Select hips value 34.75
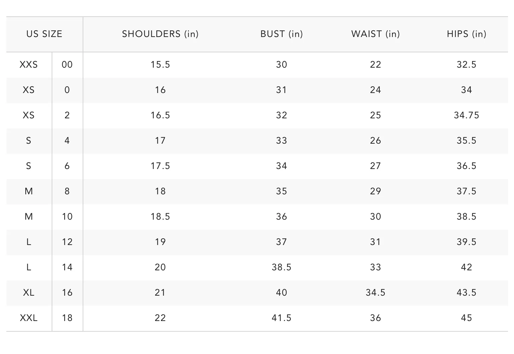The image size is (514, 354). point(466,115)
